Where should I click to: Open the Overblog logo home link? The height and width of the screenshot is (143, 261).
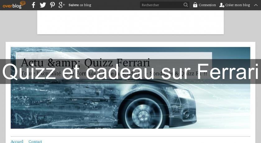(14, 5)
